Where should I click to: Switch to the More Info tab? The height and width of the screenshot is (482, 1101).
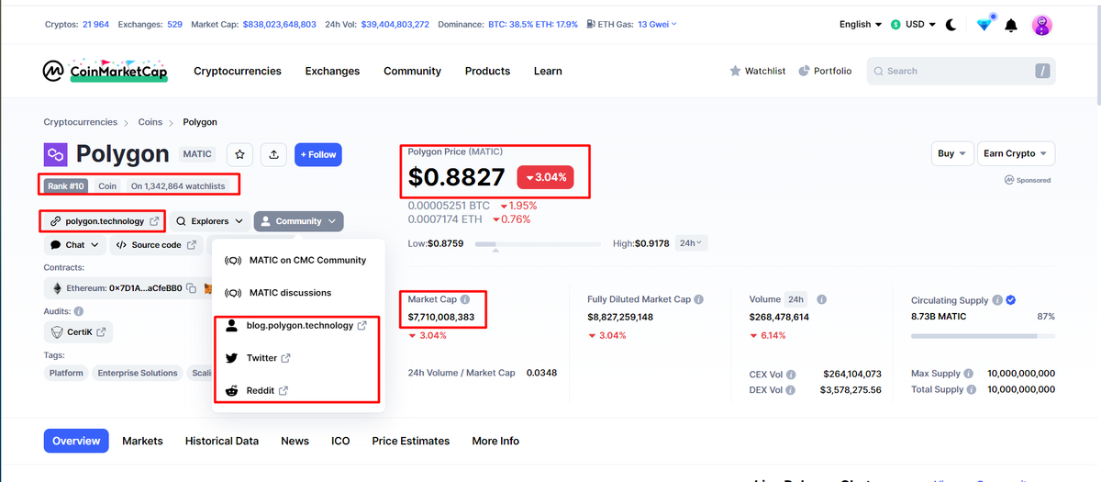(495, 441)
